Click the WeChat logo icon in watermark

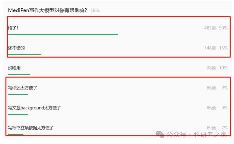[160, 134]
